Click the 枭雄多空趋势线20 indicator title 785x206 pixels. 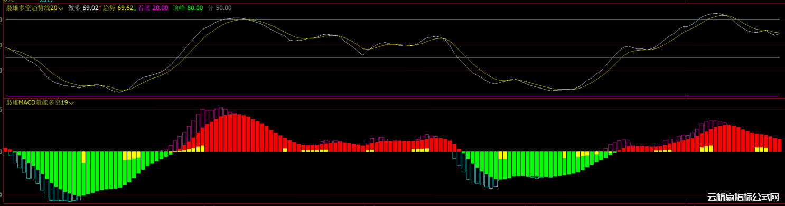tap(32, 8)
